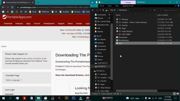Open the Development menu item
The height and width of the screenshot is (101, 180).
(x=49, y=24)
